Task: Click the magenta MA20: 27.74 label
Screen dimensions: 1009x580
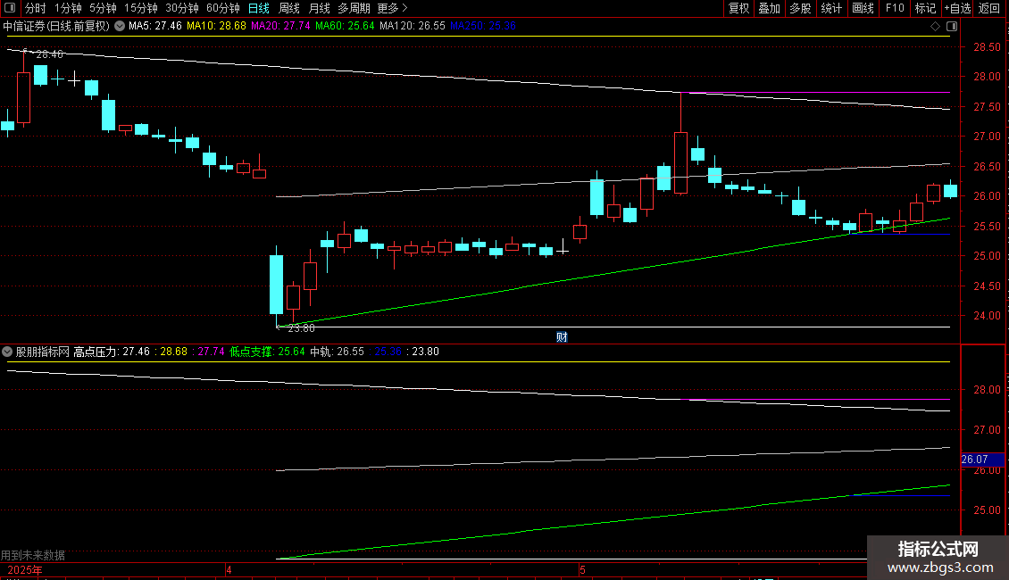Action: 280,27
